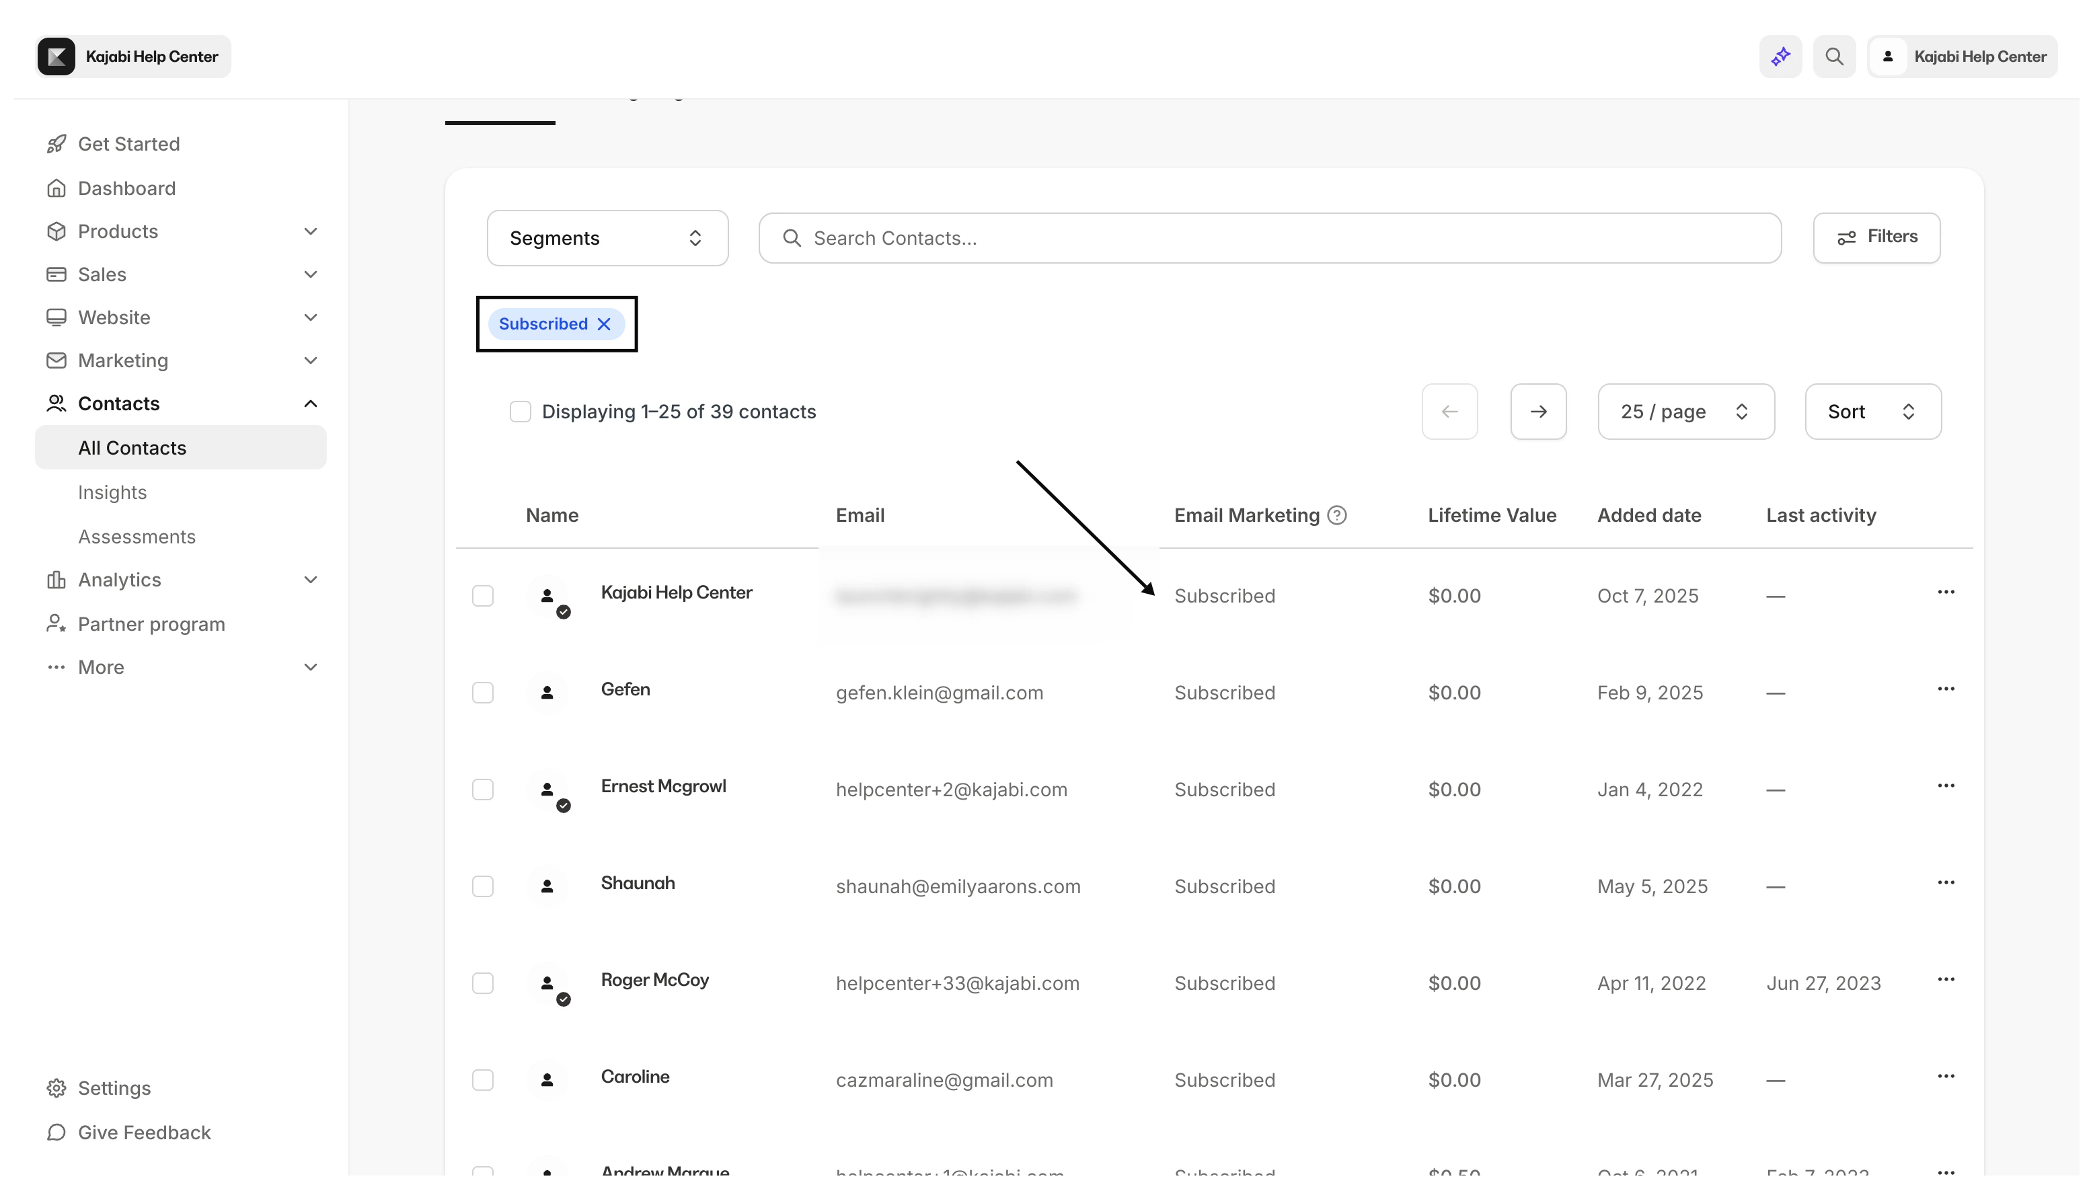Open the search magnifier icon in header
The height and width of the screenshot is (1189, 2093).
pyautogui.click(x=1834, y=56)
